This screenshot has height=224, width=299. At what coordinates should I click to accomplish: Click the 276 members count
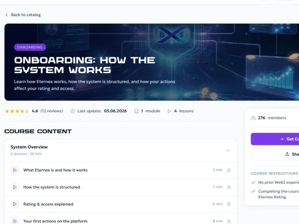coord(272,118)
